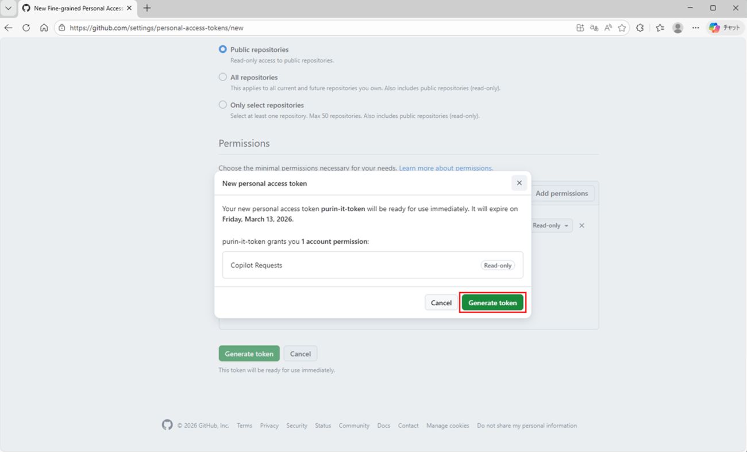Refresh the current page

[x=26, y=27]
